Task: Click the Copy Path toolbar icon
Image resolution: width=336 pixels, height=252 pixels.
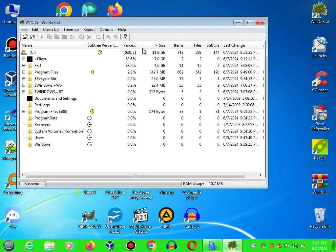Action: click(x=50, y=37)
